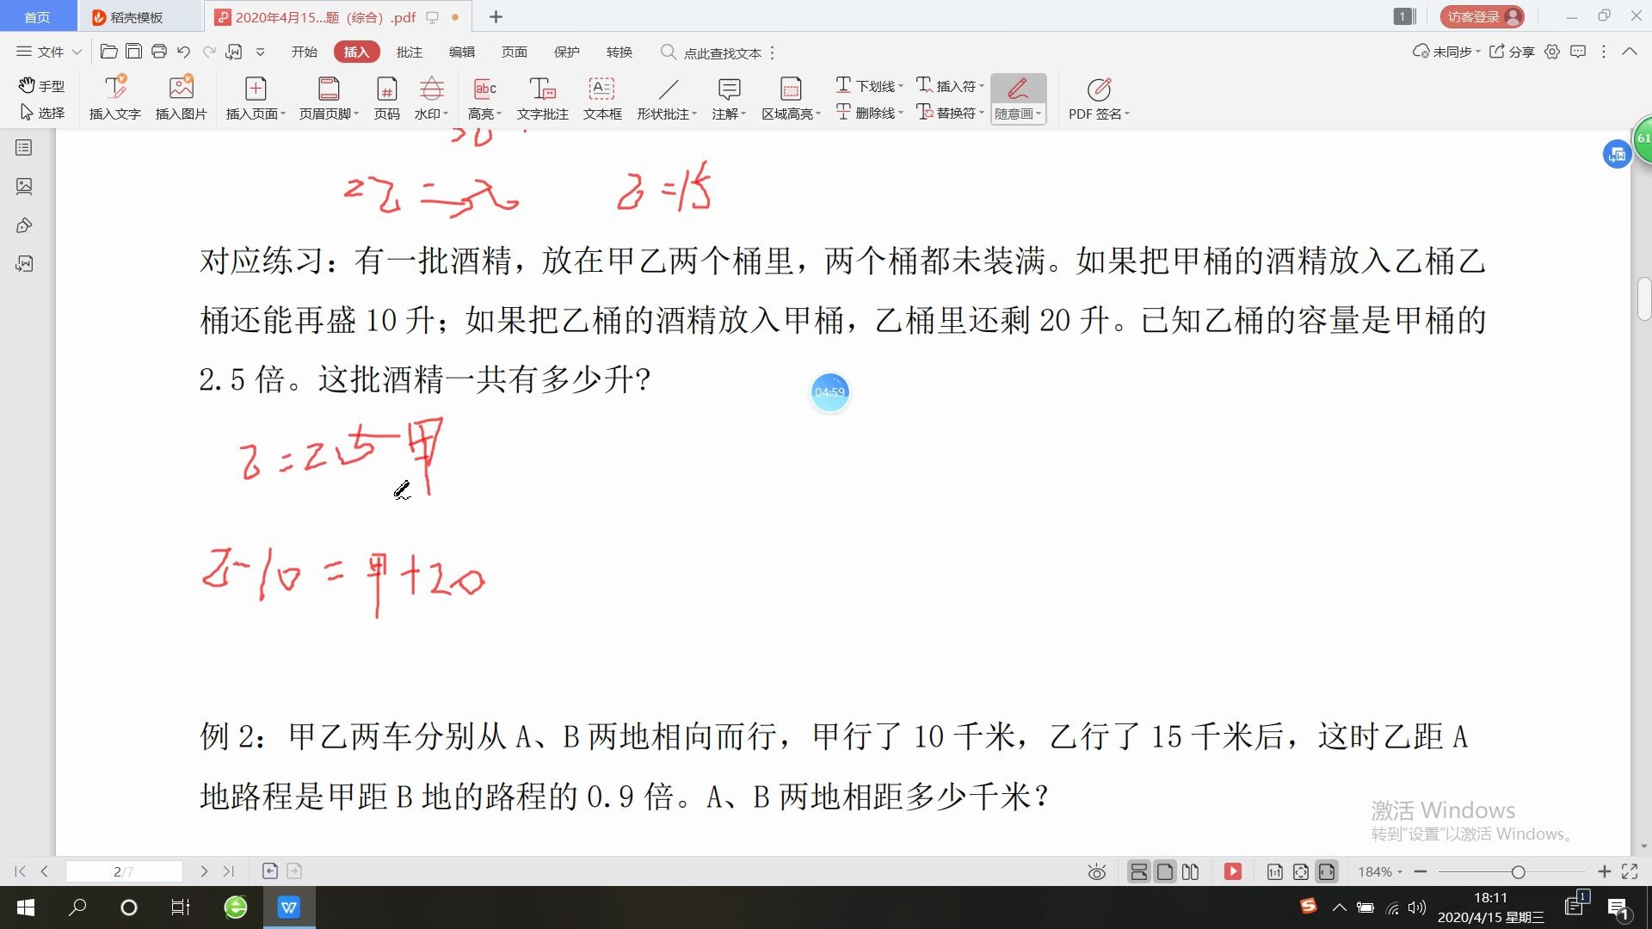The height and width of the screenshot is (929, 1652).
Task: Open Watermark dropdown
Action: coord(431,98)
